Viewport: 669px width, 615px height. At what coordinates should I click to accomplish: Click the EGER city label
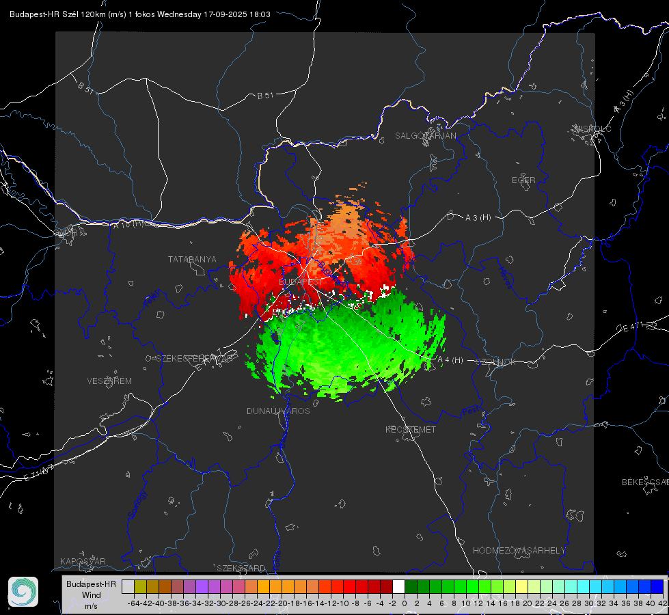point(523,180)
